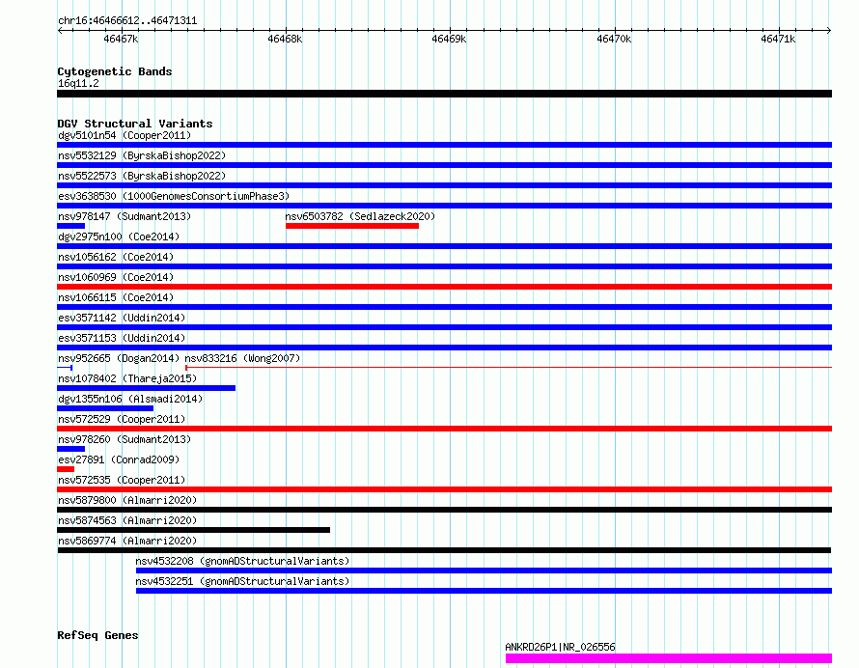Select variant nsv572535 (Cooper2011)

pos(122,480)
